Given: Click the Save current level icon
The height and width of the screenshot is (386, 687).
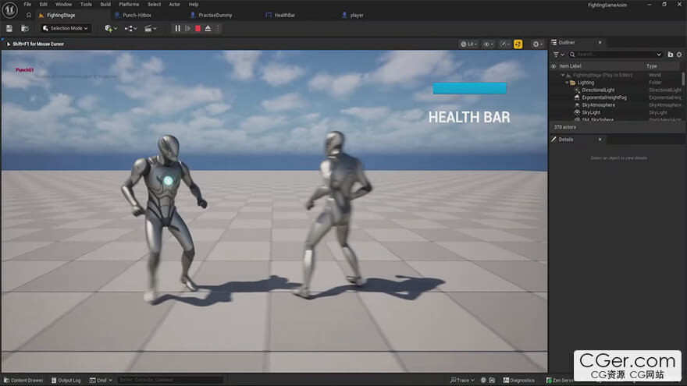Looking at the screenshot, I should 9,29.
